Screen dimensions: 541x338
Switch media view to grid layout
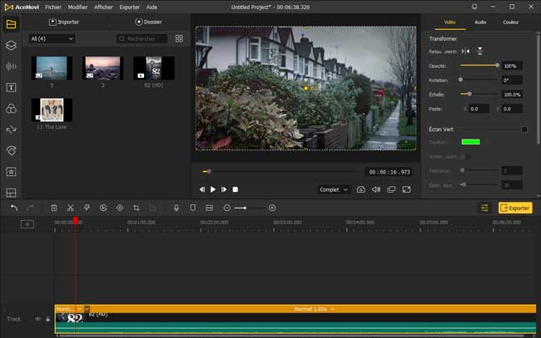[179, 39]
